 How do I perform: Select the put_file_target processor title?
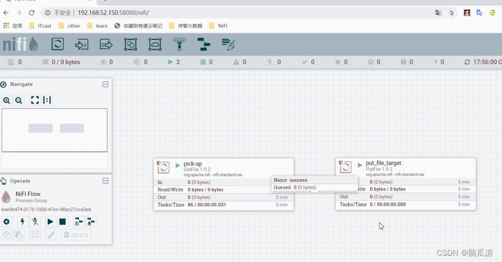(x=383, y=163)
